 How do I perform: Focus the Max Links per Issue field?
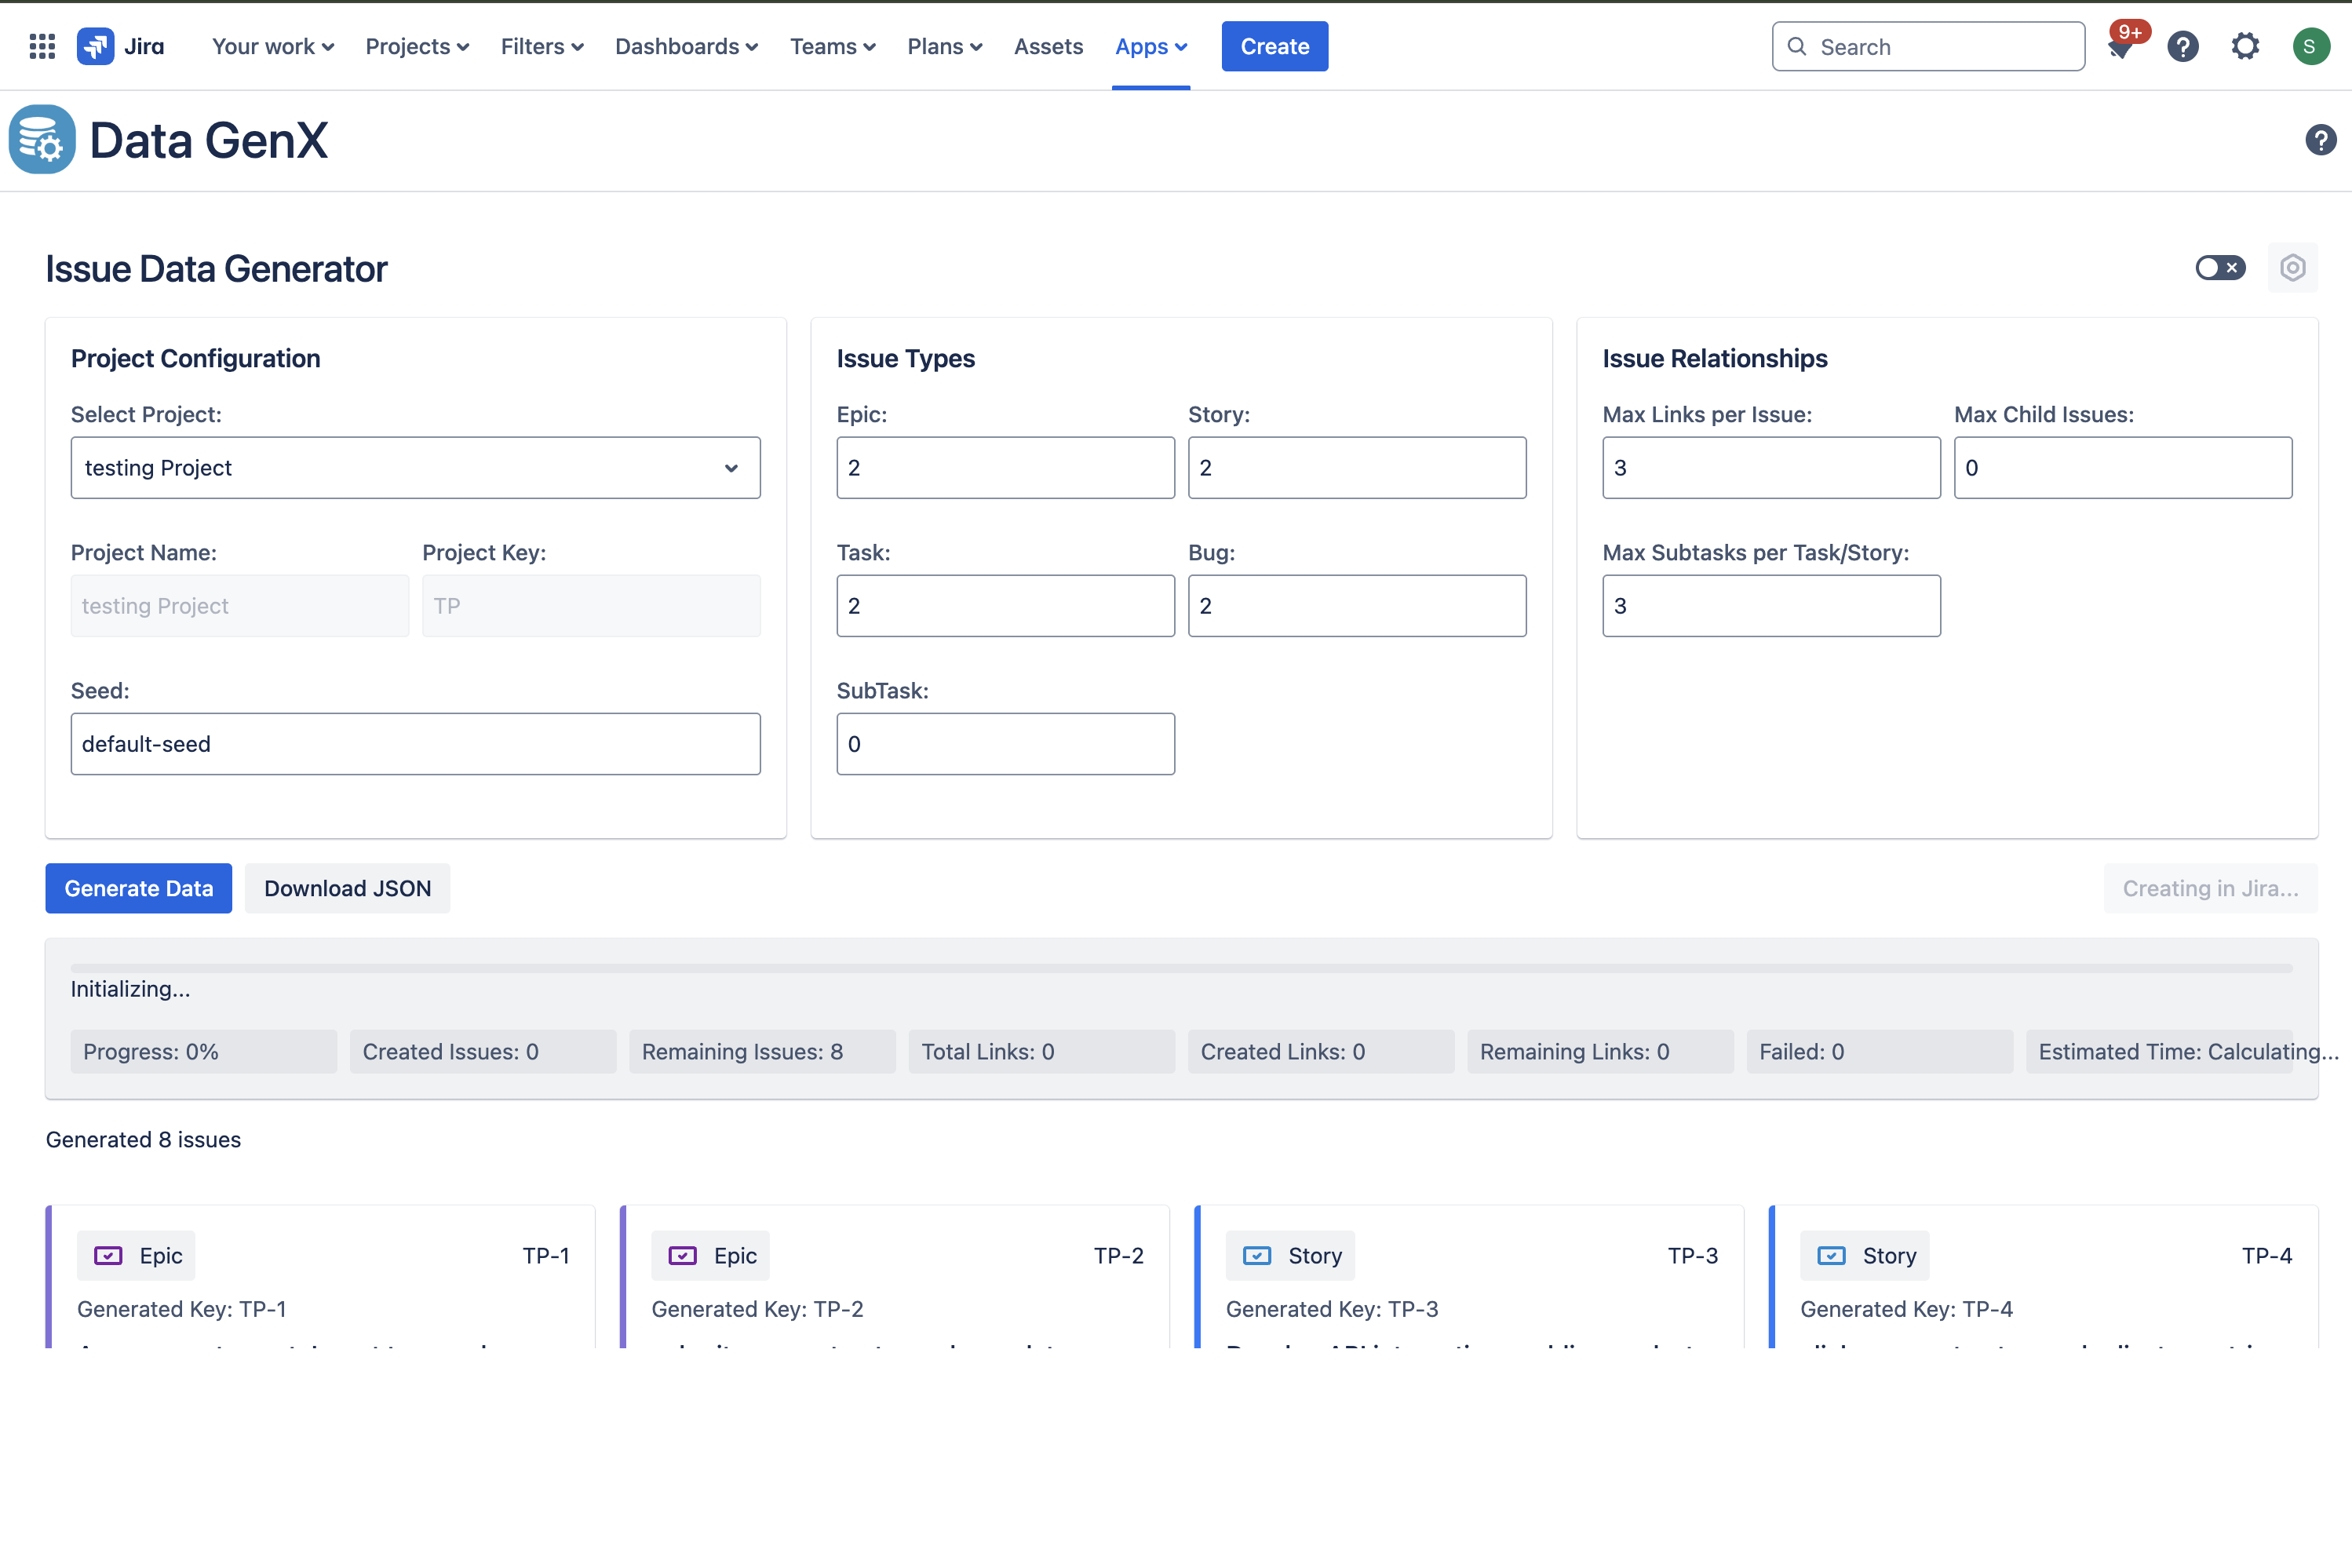(x=1771, y=468)
